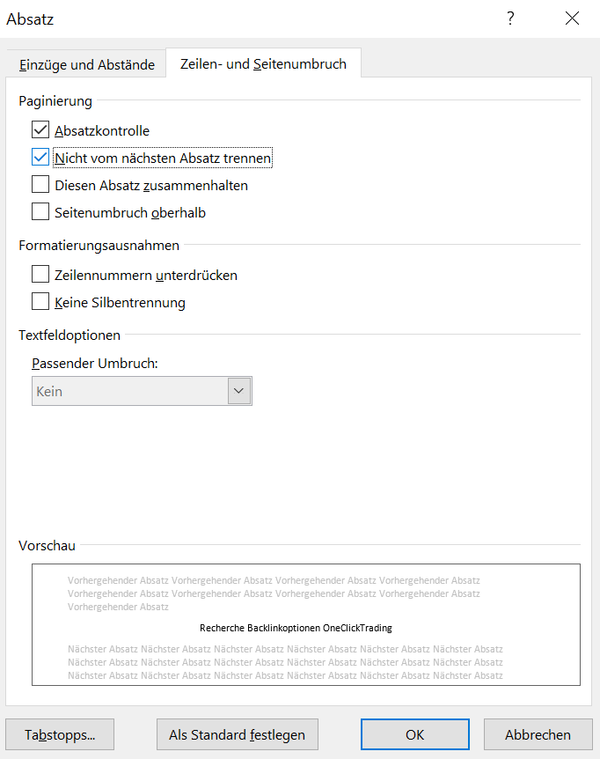Uncheck Nicht vom nächsten Absatz trennen

pos(40,158)
